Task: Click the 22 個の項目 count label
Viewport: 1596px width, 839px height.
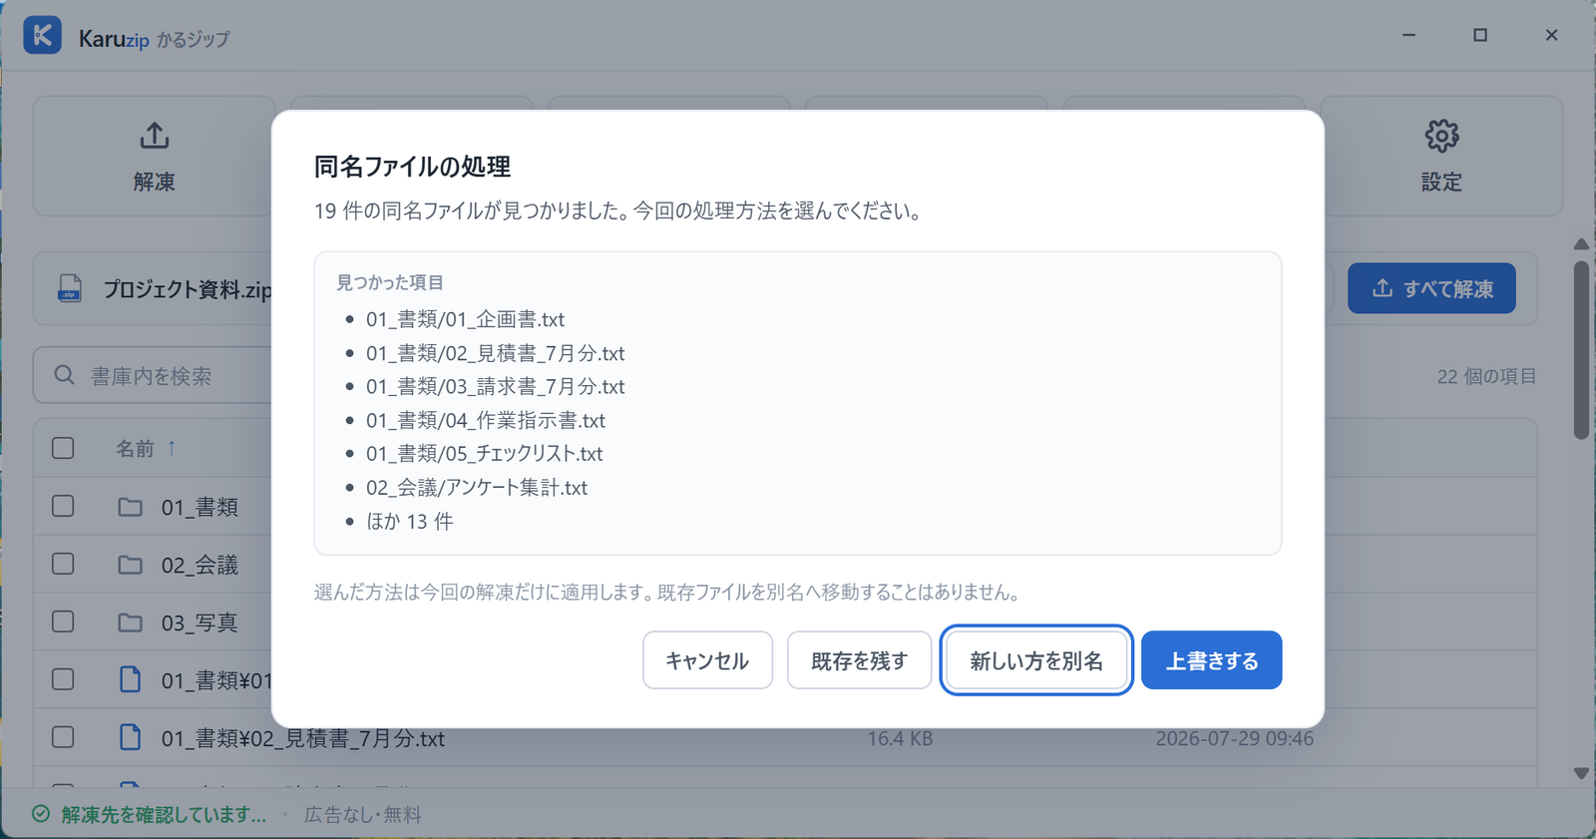Action: (1486, 376)
